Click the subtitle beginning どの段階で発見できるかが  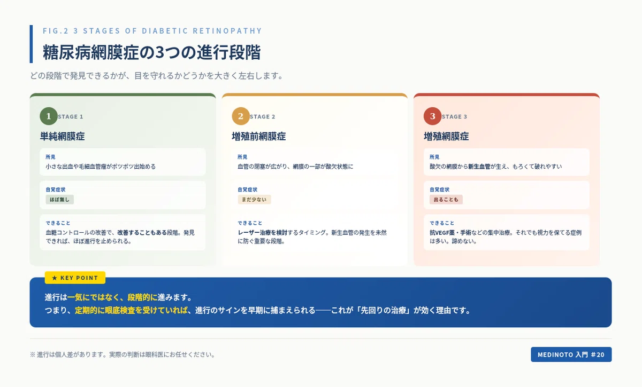click(x=157, y=75)
